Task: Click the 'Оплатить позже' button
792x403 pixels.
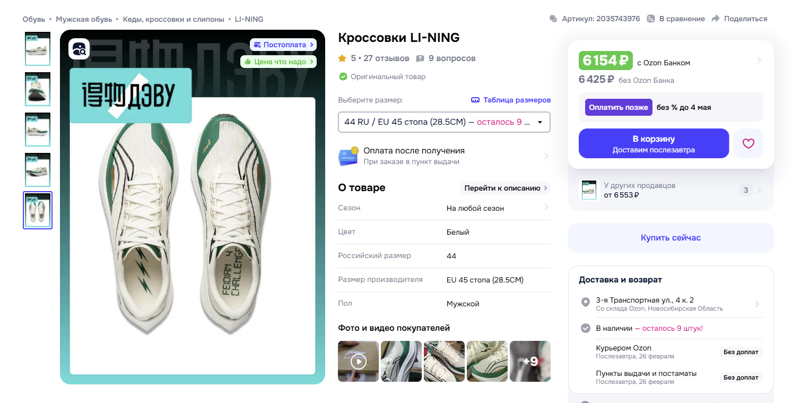Action: (x=619, y=107)
